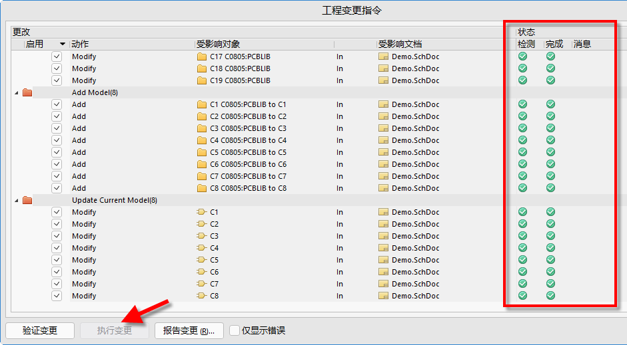The width and height of the screenshot is (627, 345).
Task: Click the 报告变更 (R)... button
Action: coord(189,330)
